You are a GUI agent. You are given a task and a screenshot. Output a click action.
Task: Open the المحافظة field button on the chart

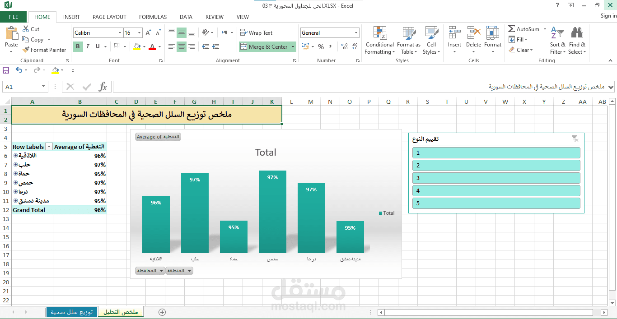(x=150, y=270)
